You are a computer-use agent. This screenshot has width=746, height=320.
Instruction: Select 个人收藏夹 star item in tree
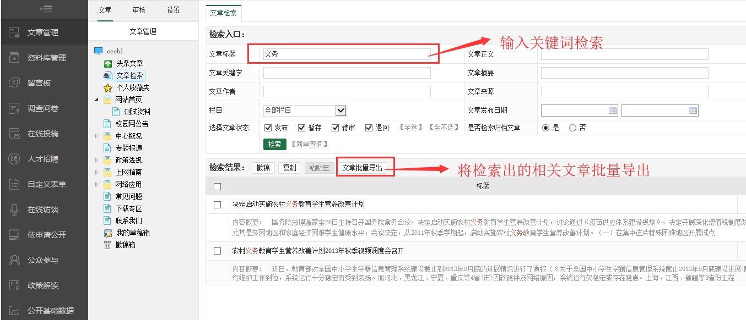(132, 87)
